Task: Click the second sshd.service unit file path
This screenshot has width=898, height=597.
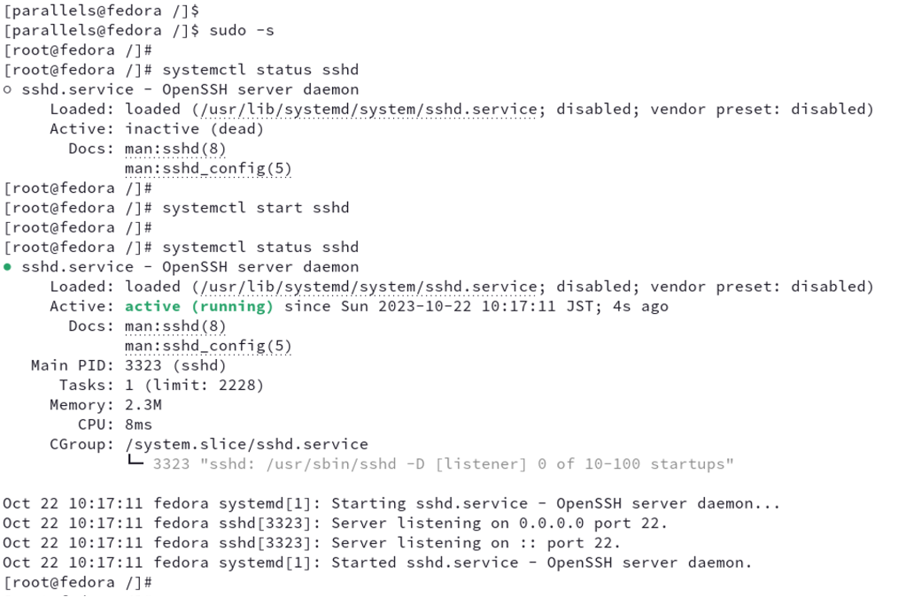Action: 368,287
